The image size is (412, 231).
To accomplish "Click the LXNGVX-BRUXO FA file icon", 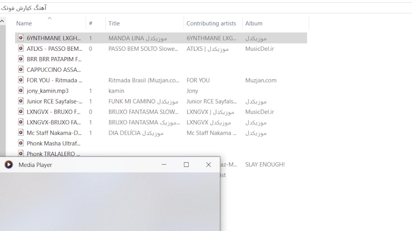I will [x=21, y=122].
